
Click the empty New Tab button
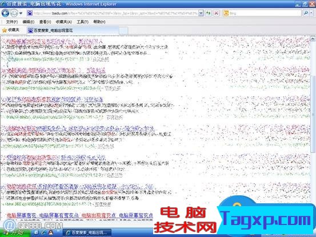123,31
